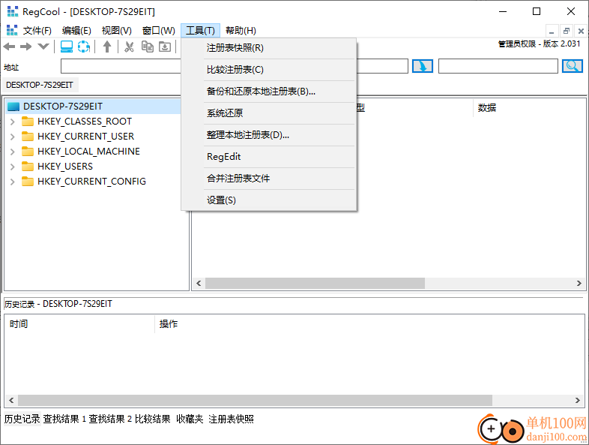The width and height of the screenshot is (589, 445).
Task: Switch to the 比较结果 tab
Action: [153, 419]
